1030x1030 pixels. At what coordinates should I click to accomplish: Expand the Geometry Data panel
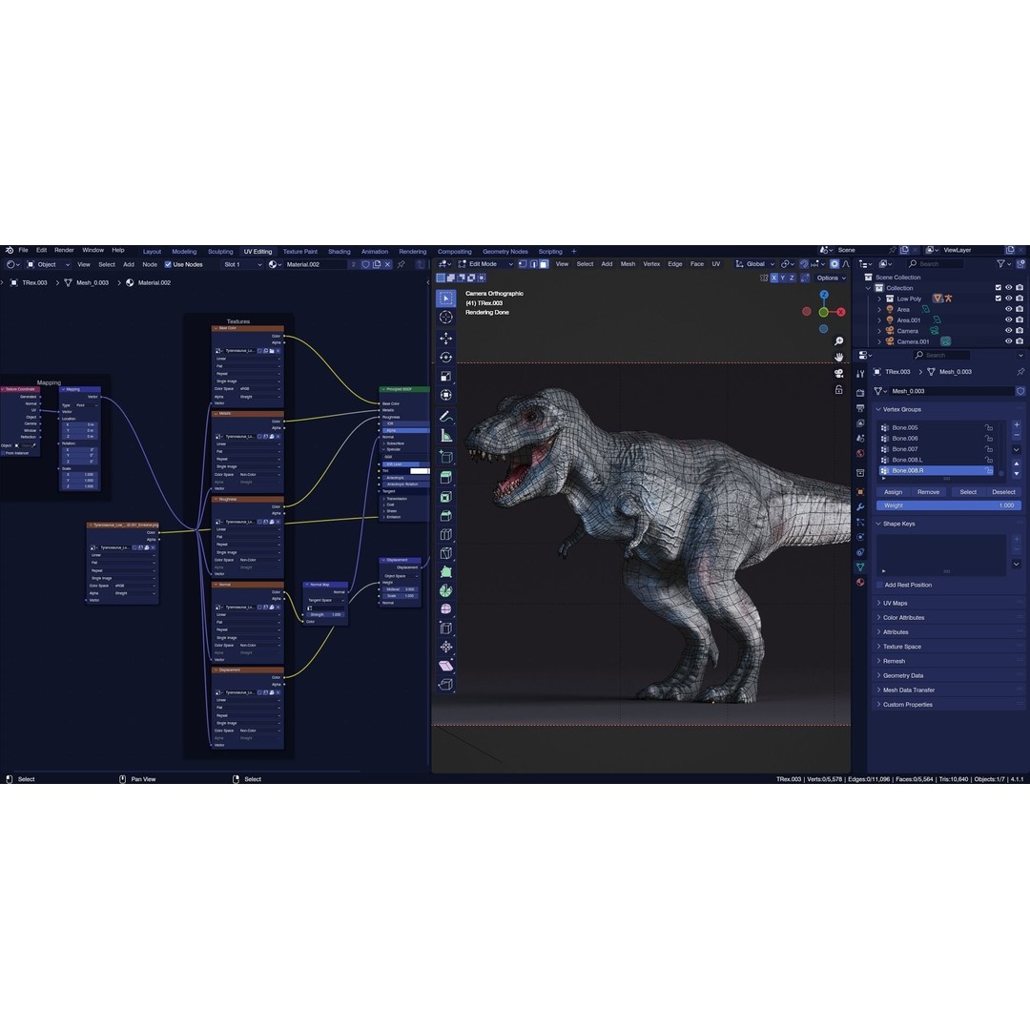click(x=903, y=675)
